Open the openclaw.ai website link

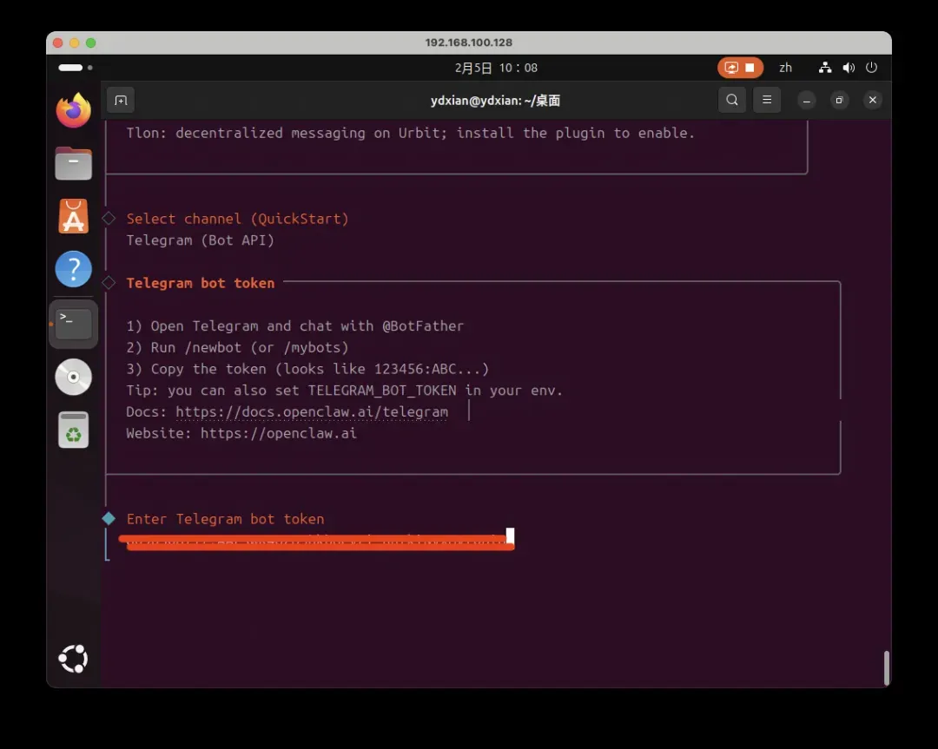(x=278, y=433)
